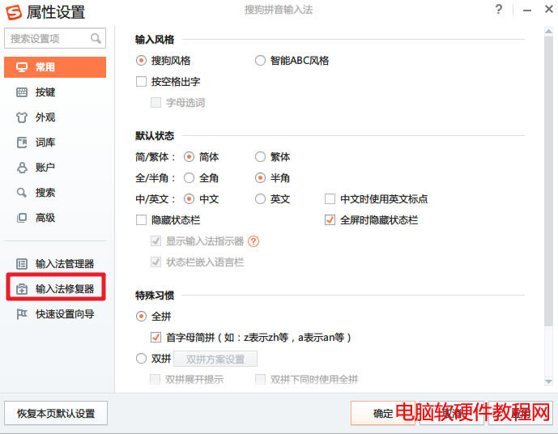Click the magnifier icon beside 搜索

pos(22,193)
